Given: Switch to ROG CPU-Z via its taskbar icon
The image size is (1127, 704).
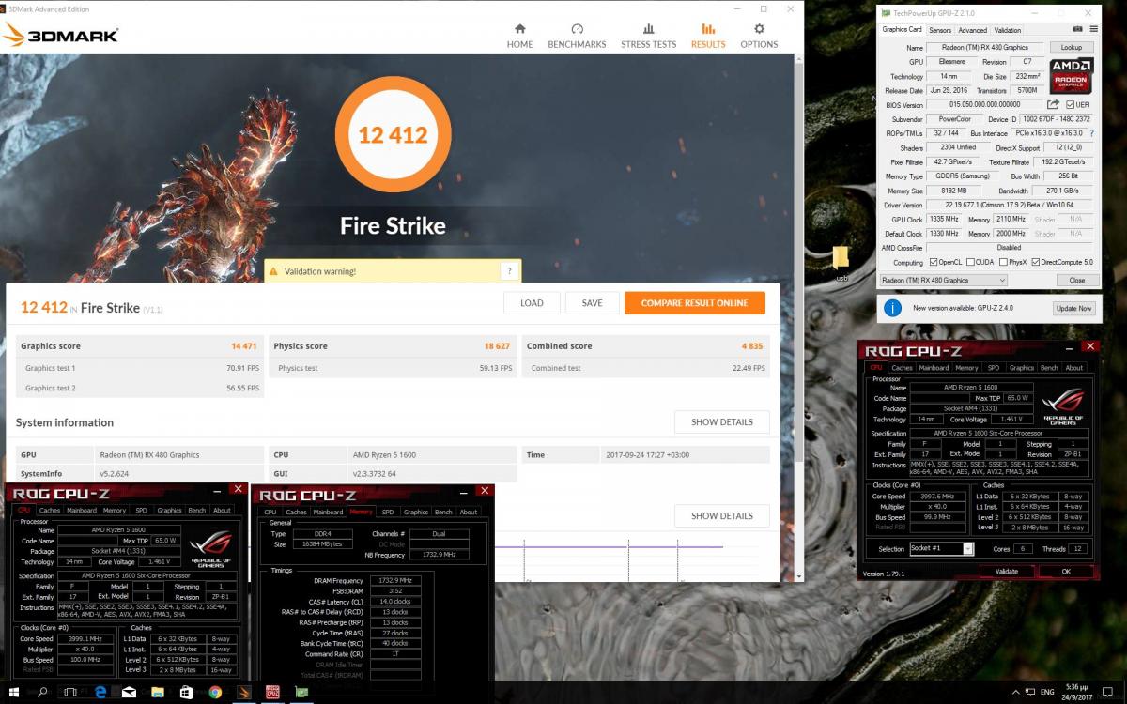Looking at the screenshot, I should [272, 693].
